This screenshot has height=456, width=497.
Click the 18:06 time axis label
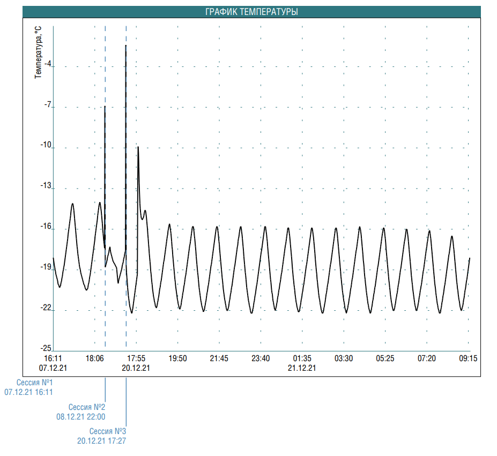coord(94,358)
